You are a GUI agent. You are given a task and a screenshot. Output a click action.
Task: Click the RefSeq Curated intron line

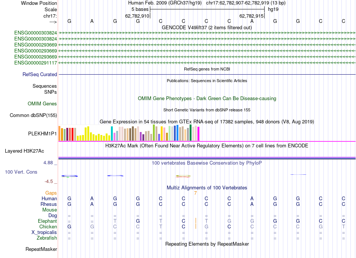point(207,74)
